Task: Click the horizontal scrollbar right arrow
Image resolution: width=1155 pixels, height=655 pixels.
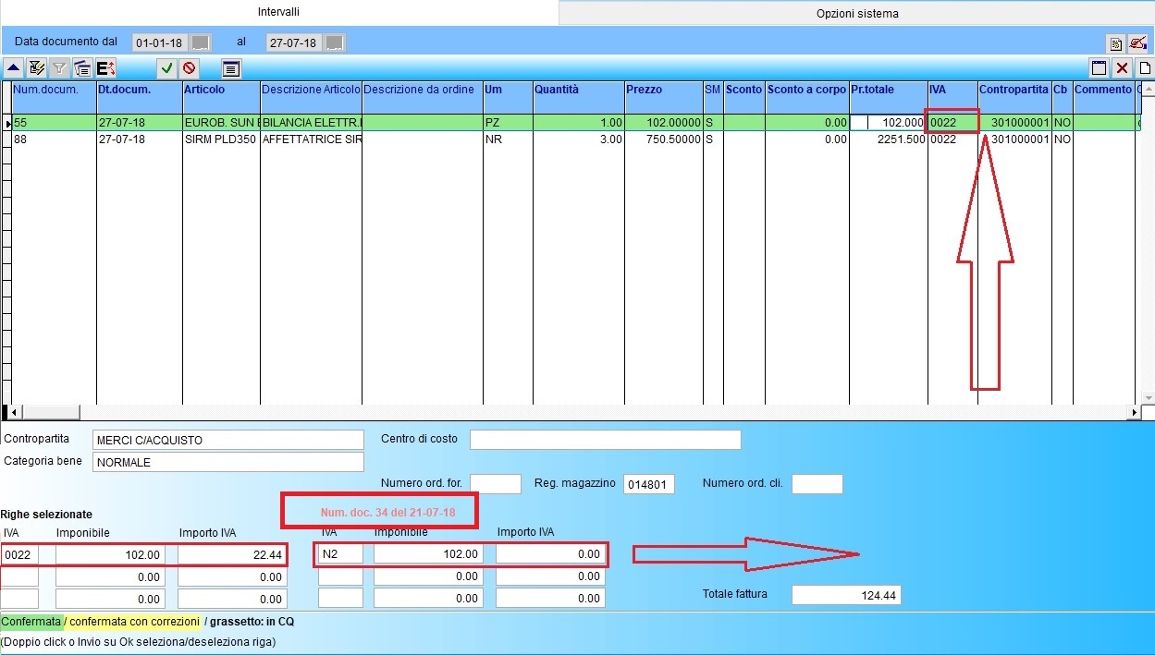Action: tap(1135, 412)
